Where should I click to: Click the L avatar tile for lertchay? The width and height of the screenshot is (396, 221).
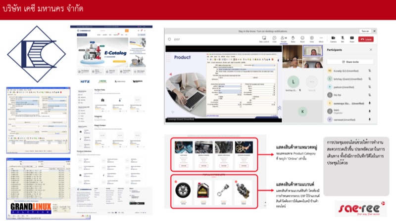[x=293, y=82]
